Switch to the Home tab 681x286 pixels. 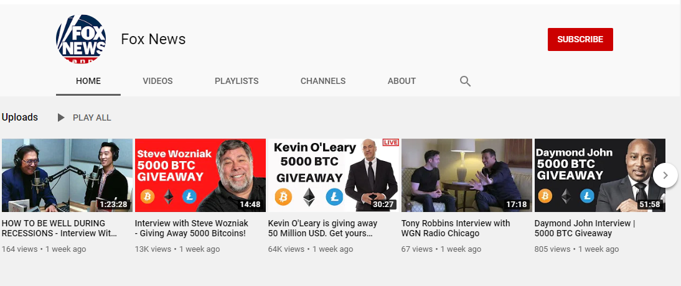pyautogui.click(x=88, y=81)
